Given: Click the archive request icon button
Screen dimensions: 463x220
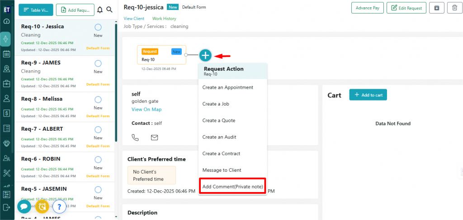Looking at the screenshot, I should [x=436, y=8].
